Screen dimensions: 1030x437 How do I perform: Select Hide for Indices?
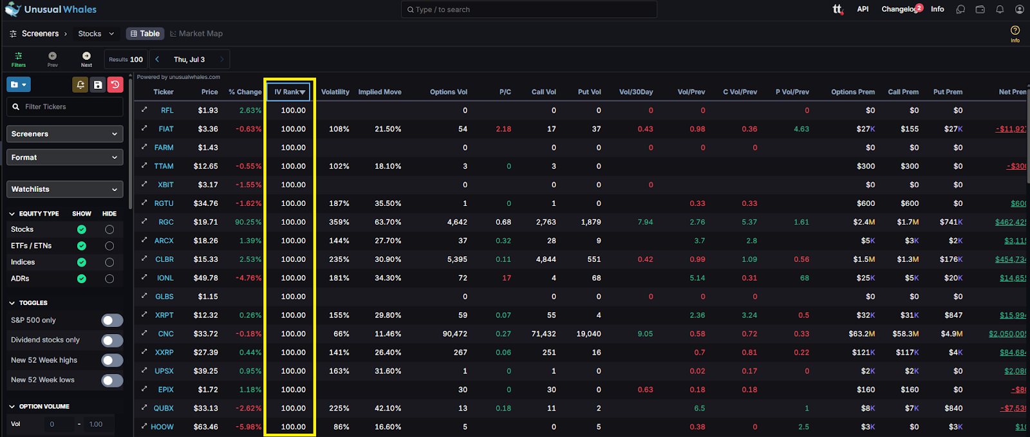coord(109,262)
